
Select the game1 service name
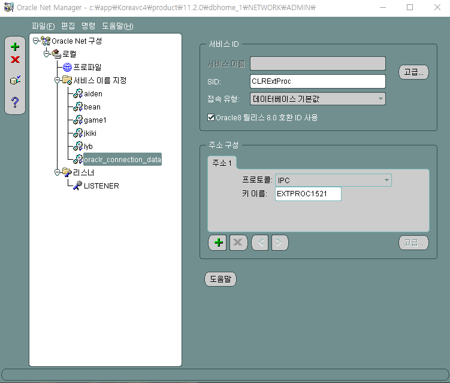(95, 120)
